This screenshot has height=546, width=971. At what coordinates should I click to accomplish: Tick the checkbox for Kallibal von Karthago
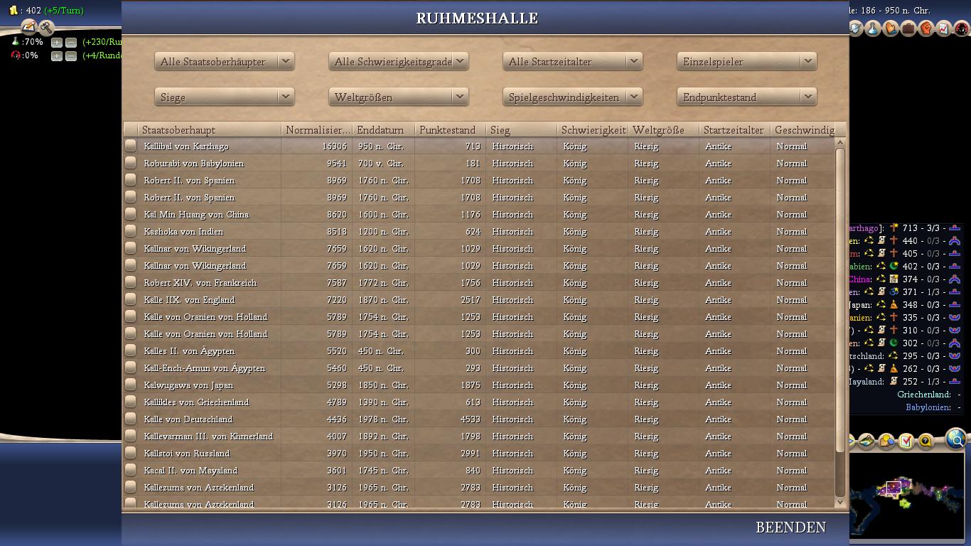click(x=131, y=146)
